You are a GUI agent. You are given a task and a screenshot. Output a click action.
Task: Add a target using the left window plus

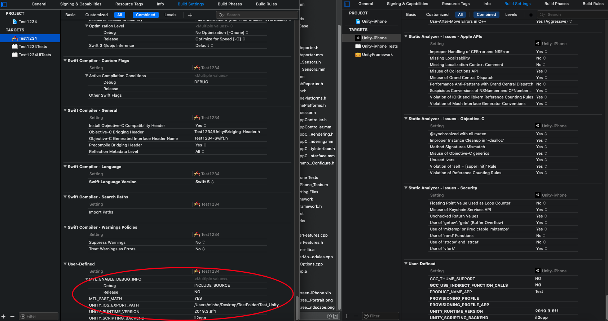pos(4,316)
